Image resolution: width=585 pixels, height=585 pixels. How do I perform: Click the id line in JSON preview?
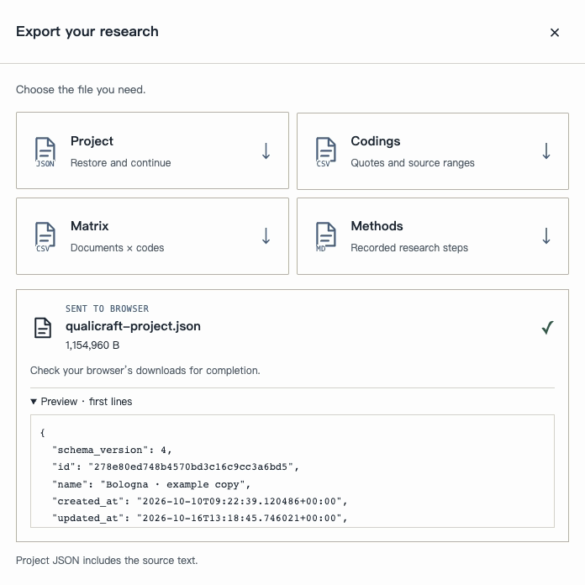[176, 466]
